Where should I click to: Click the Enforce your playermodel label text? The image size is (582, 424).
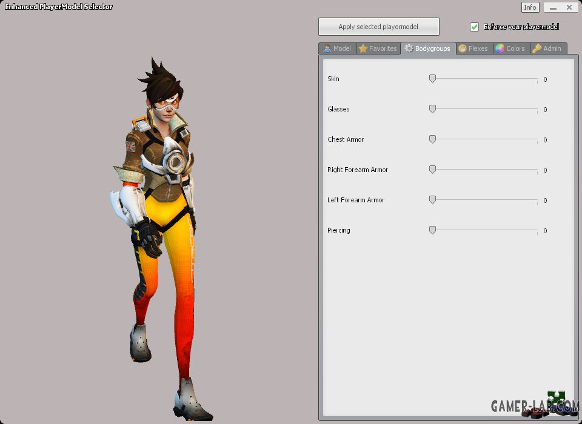tap(521, 27)
